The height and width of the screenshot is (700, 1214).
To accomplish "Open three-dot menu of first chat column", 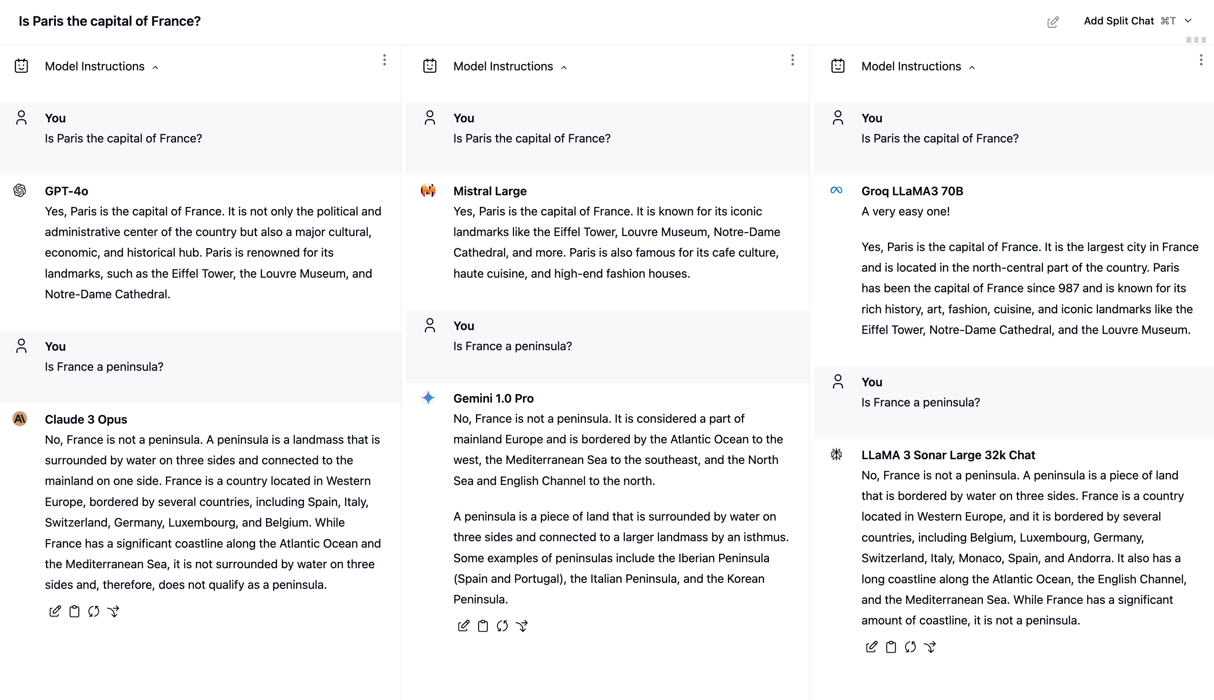I will pos(384,60).
